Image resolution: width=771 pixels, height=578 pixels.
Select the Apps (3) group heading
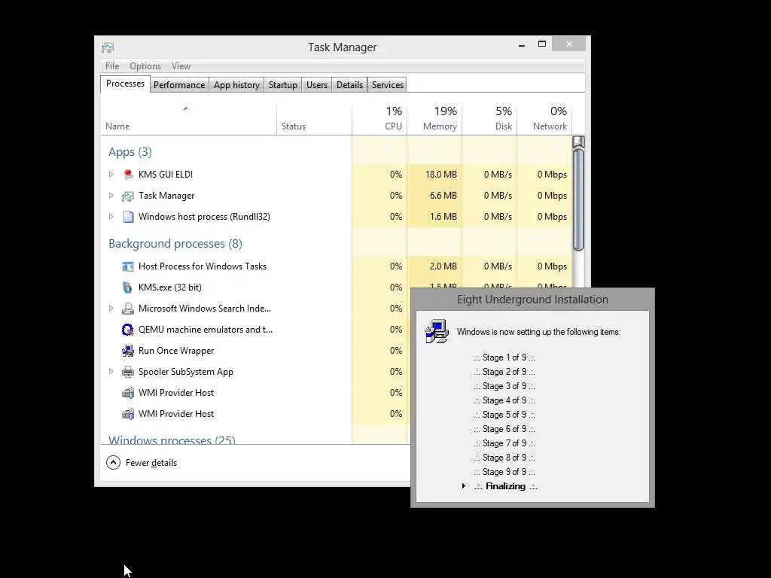pyautogui.click(x=130, y=152)
